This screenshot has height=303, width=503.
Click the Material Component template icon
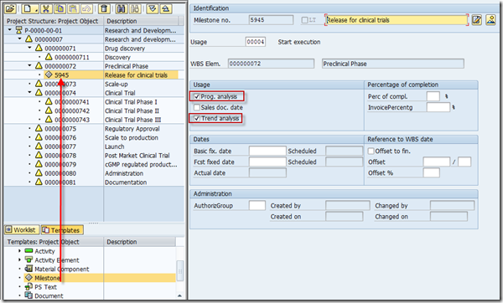pos(29,269)
